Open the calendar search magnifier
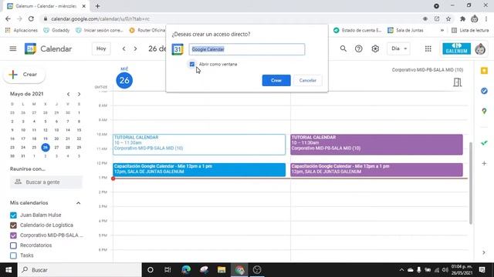Image resolution: width=494 pixels, height=277 pixels. pos(343,48)
